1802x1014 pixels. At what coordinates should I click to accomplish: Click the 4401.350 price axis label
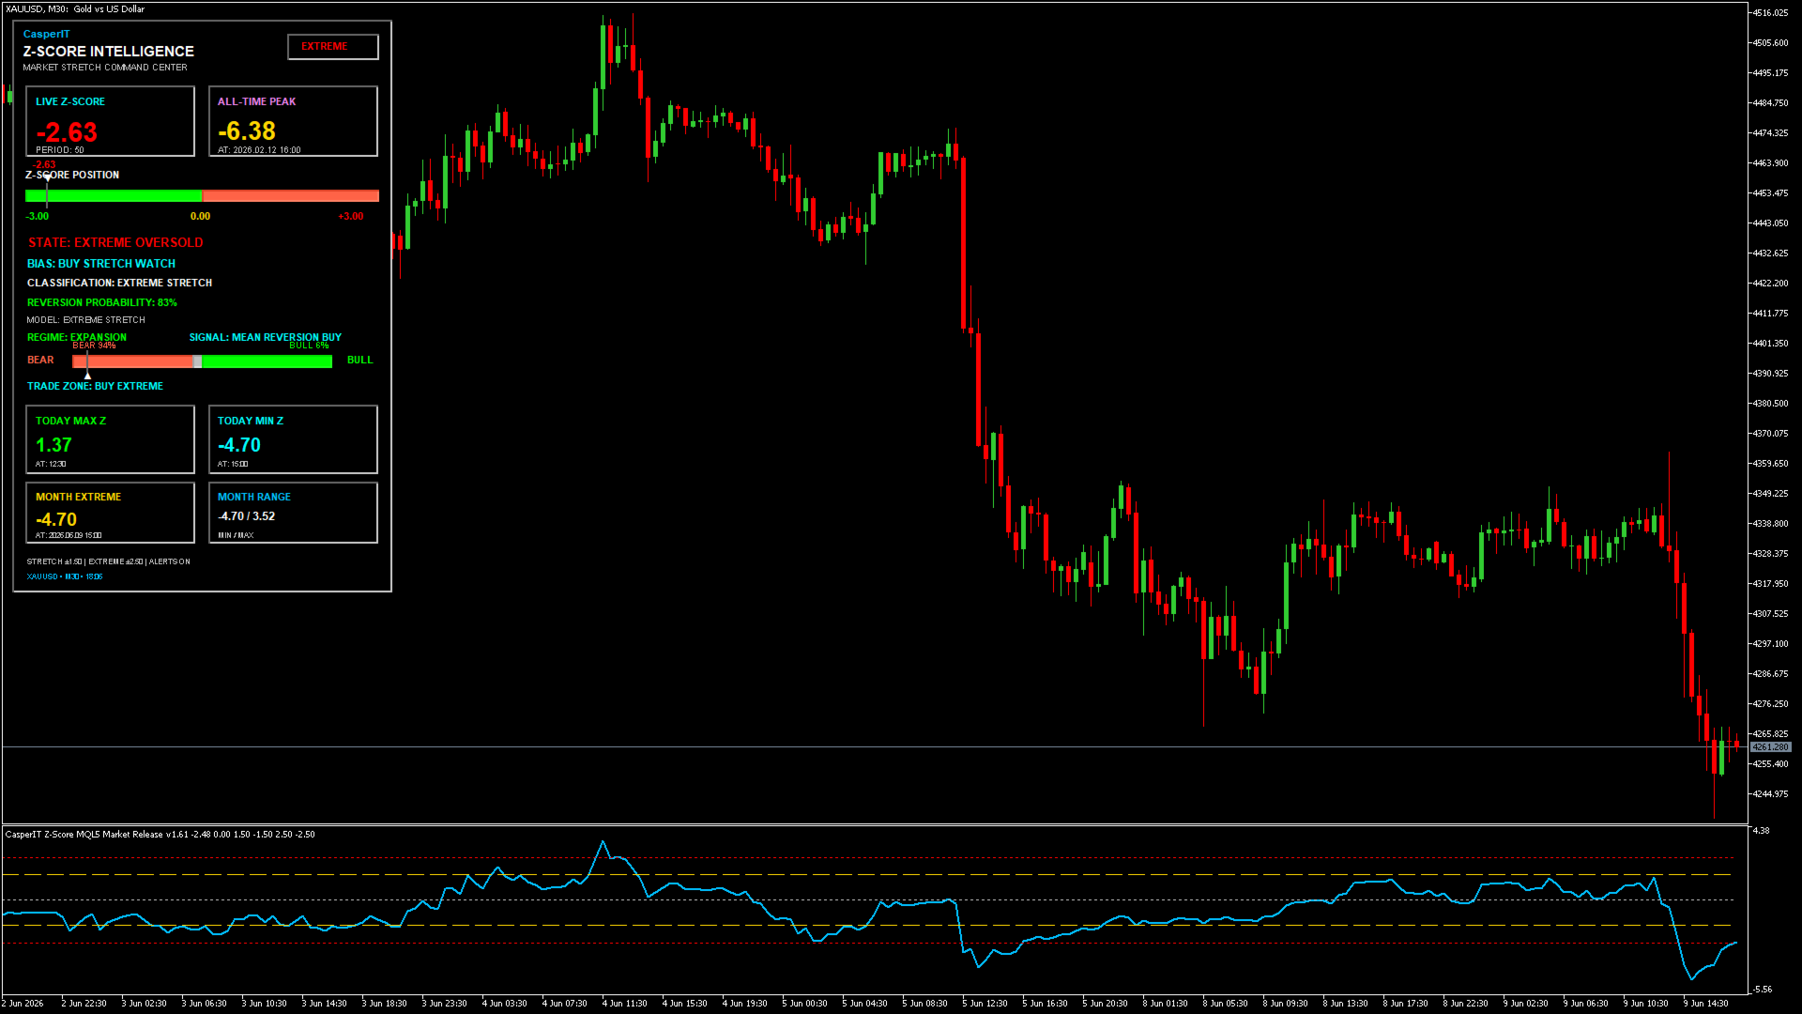coord(1771,344)
